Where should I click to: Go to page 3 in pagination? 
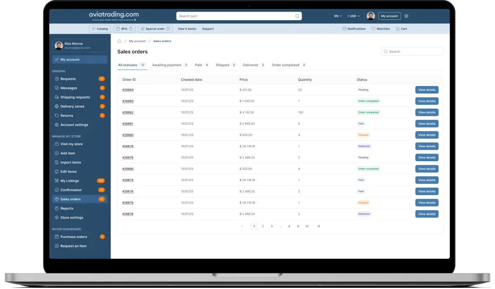tap(271, 226)
